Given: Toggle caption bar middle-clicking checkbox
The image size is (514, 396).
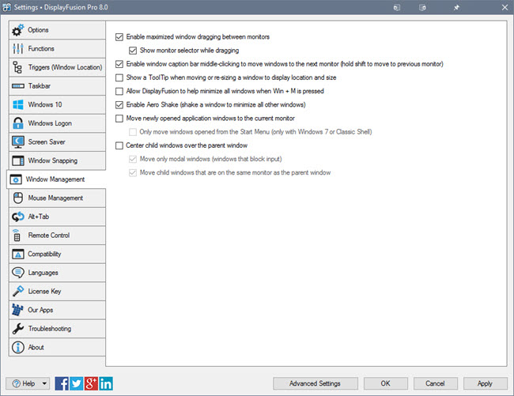Looking at the screenshot, I should coord(119,64).
